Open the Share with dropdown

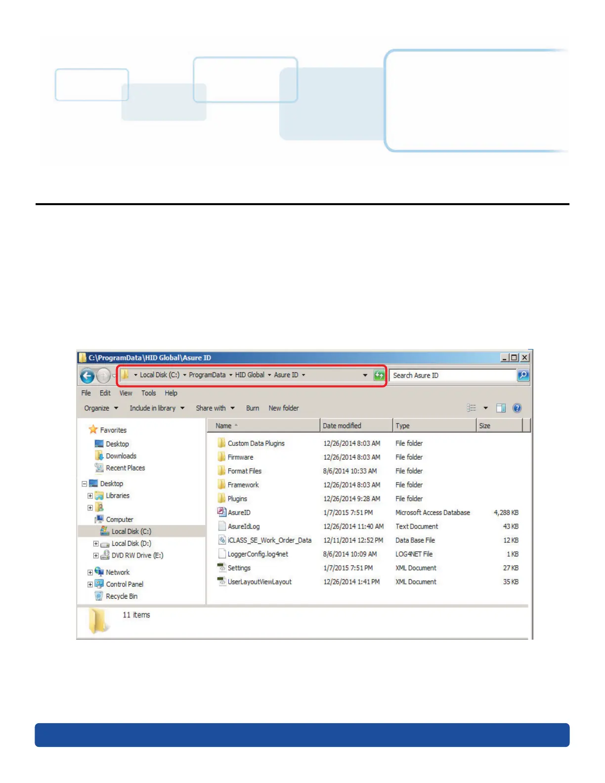coord(216,408)
